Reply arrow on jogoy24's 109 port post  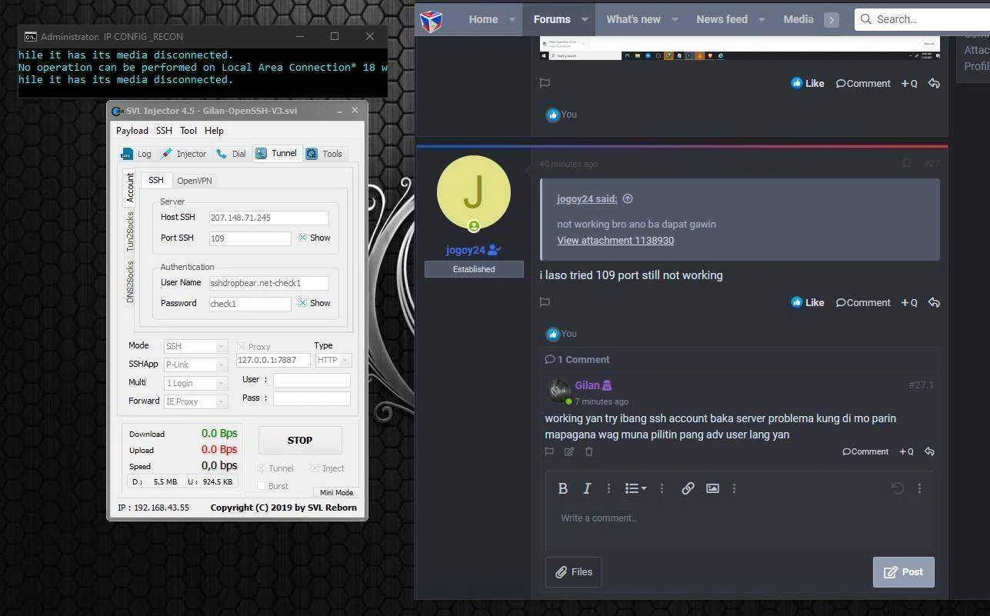click(x=934, y=302)
